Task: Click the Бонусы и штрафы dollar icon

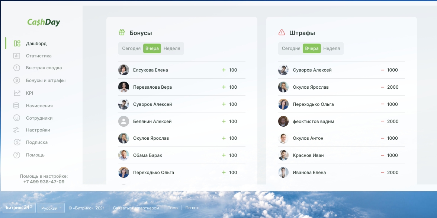Action: [x=17, y=80]
